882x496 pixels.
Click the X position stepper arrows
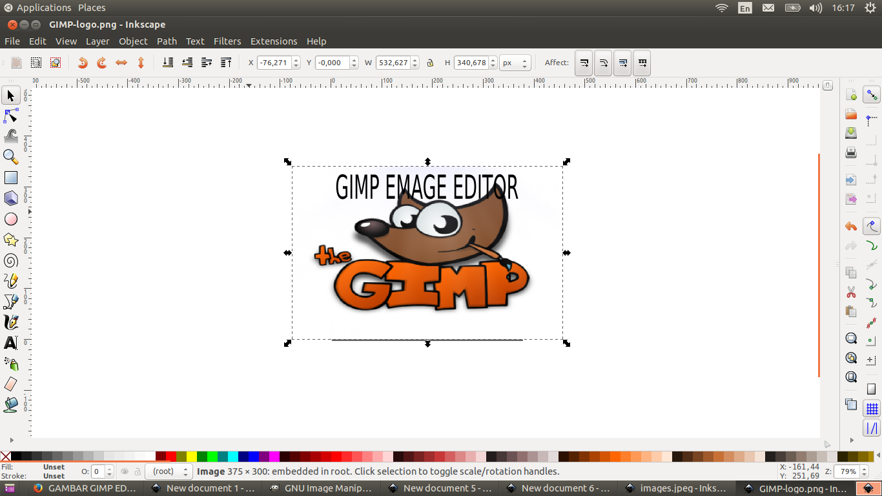(296, 63)
